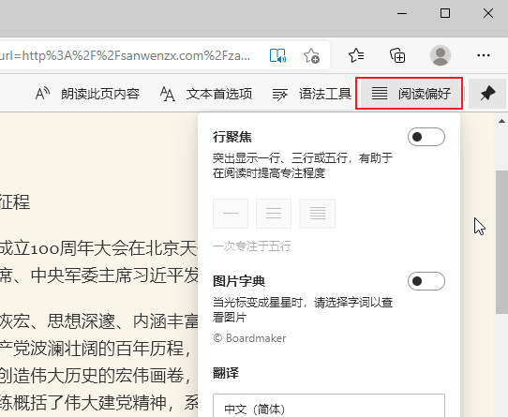Minimize the browser window
Image resolution: width=508 pixels, height=417 pixels.
click(402, 14)
